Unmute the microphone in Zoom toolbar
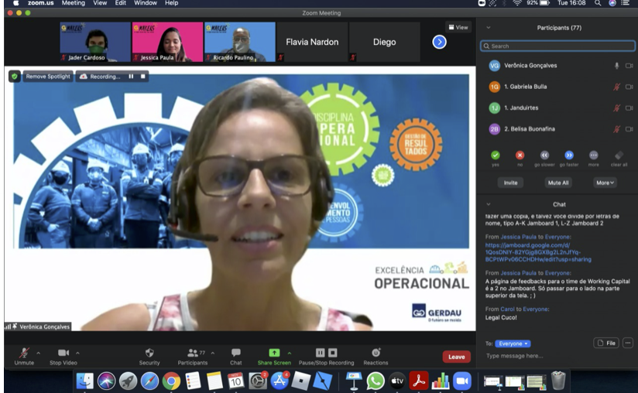The height and width of the screenshot is (393, 638). click(25, 353)
